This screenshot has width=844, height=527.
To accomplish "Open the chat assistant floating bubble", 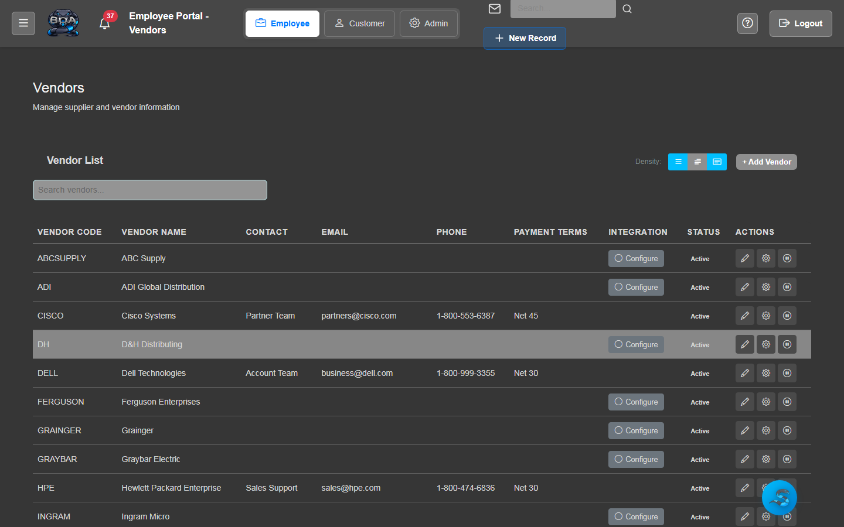I will pyautogui.click(x=779, y=498).
